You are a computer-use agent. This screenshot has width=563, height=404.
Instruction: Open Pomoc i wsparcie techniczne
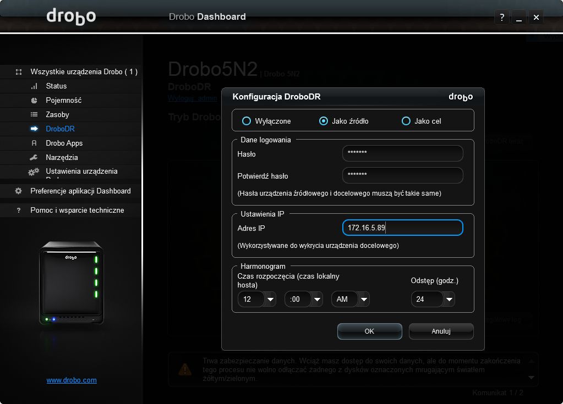pyautogui.click(x=77, y=211)
